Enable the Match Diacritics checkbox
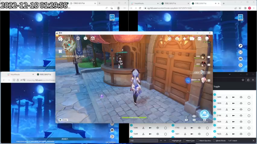257x144 pixels. click(x=198, y=140)
